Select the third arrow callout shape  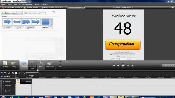point(26,22)
